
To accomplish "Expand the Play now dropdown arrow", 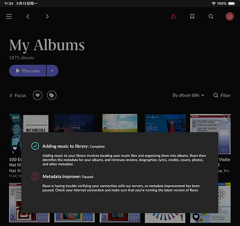I will (52, 71).
